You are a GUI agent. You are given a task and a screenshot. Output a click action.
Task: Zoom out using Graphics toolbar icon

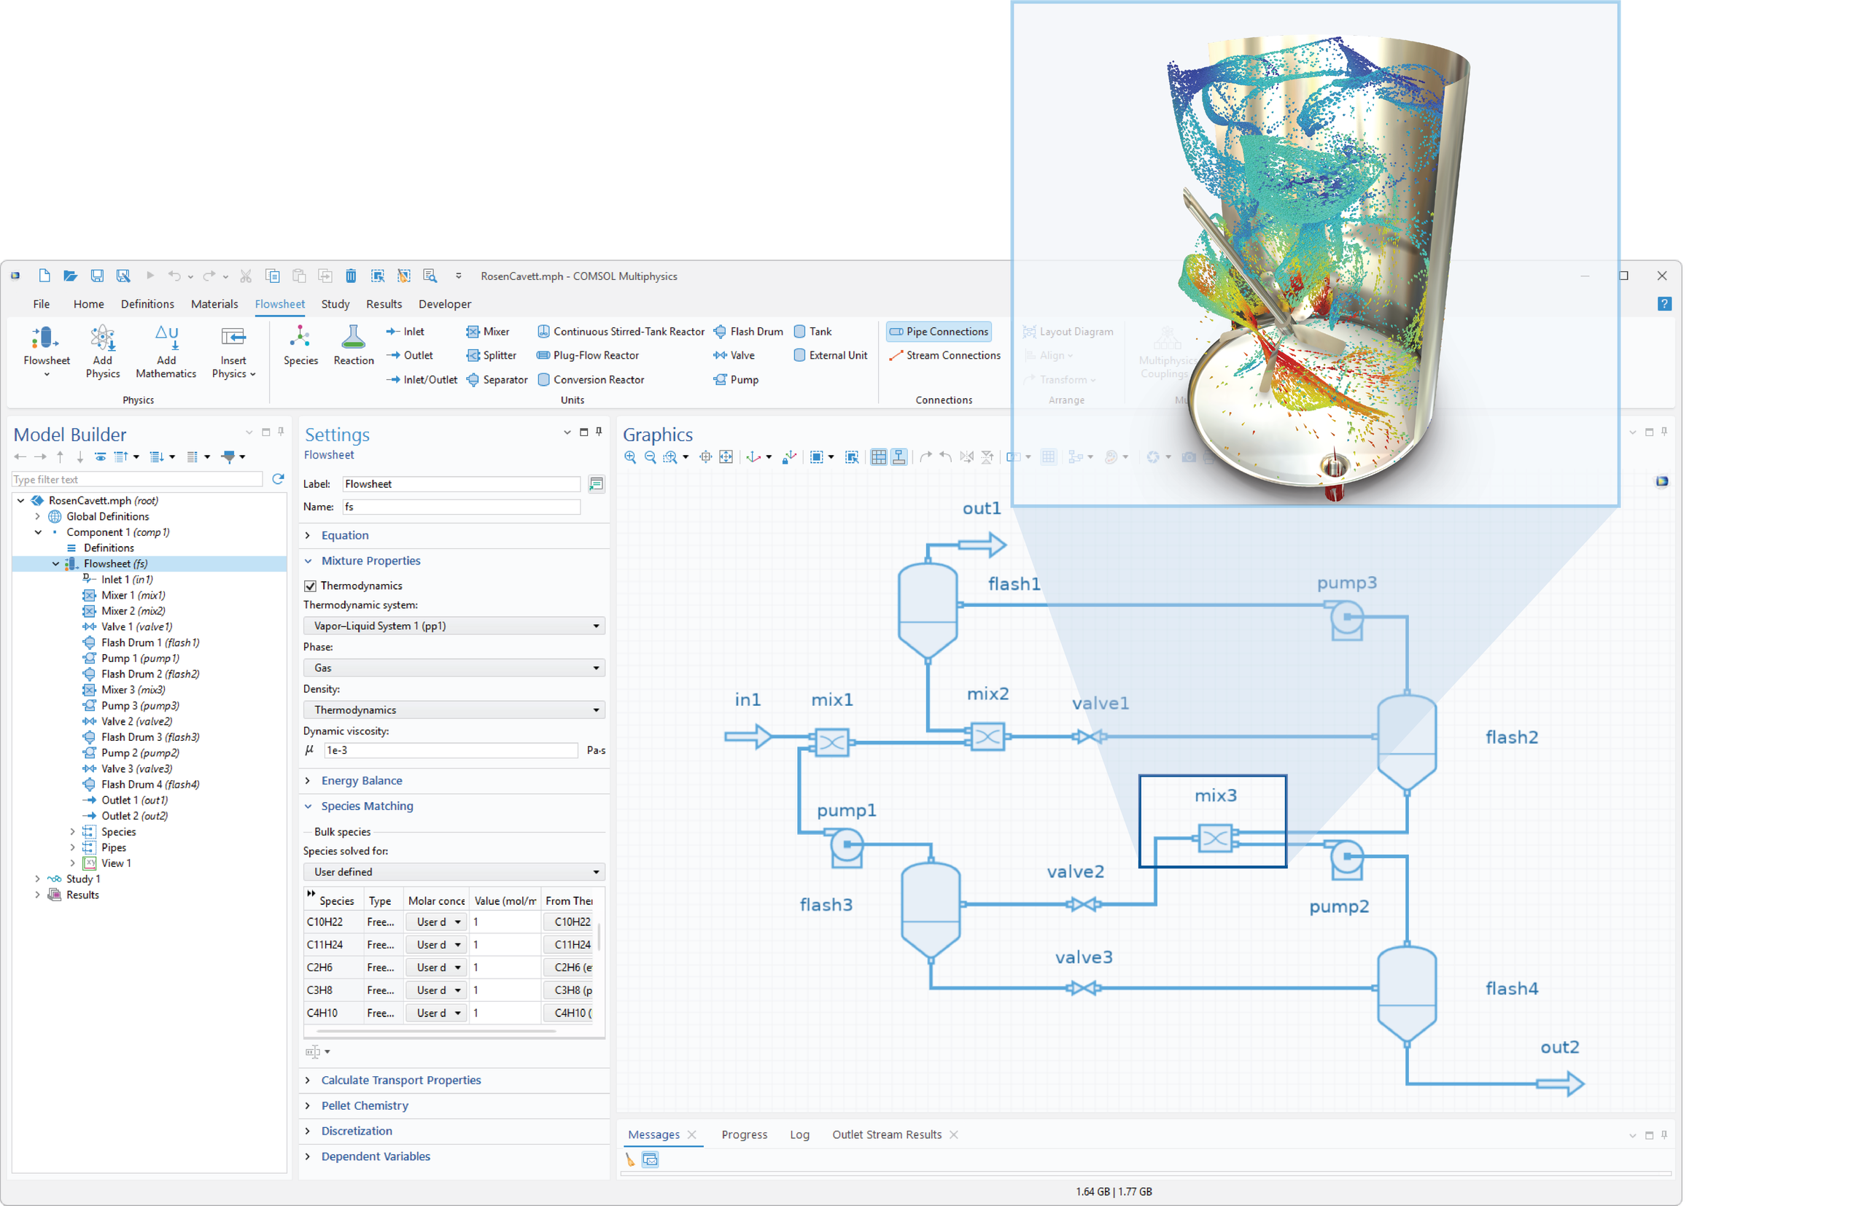pyautogui.click(x=650, y=456)
